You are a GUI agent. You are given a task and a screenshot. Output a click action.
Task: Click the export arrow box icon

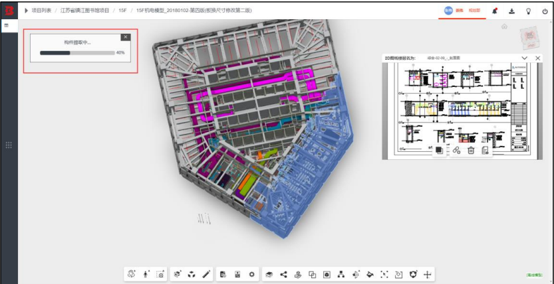coord(398,274)
